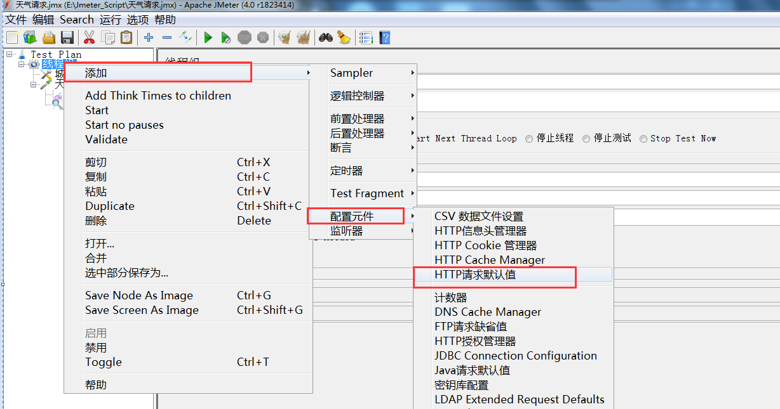Save the test plan with floppy icon
This screenshot has height=409, width=780.
point(67,37)
